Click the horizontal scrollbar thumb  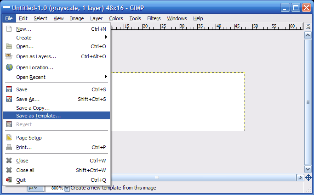203,178
